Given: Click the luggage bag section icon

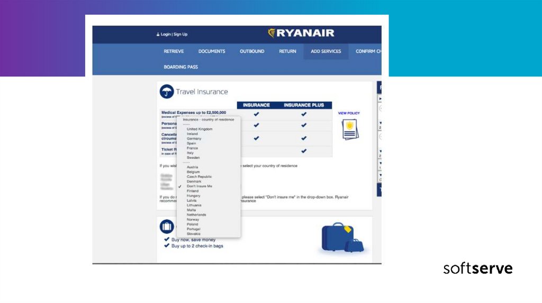Looking at the screenshot, I should click(167, 226).
